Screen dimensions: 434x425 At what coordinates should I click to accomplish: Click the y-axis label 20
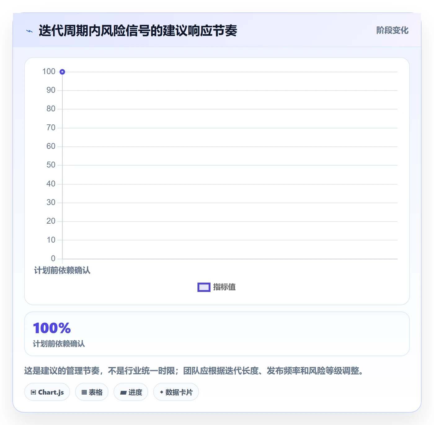pyautogui.click(x=51, y=221)
